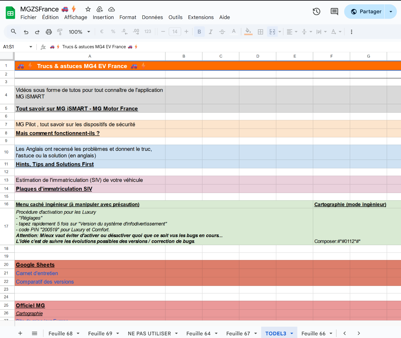Open the fill color paint bucket
Image resolution: width=401 pixels, height=338 pixels.
click(x=248, y=32)
